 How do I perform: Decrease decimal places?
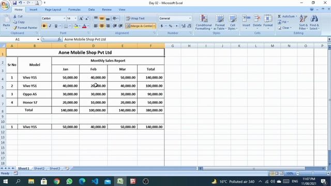point(189,26)
